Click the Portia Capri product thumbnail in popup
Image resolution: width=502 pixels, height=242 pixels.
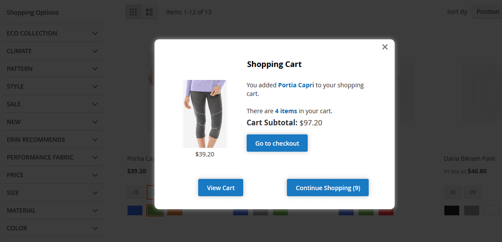click(205, 114)
